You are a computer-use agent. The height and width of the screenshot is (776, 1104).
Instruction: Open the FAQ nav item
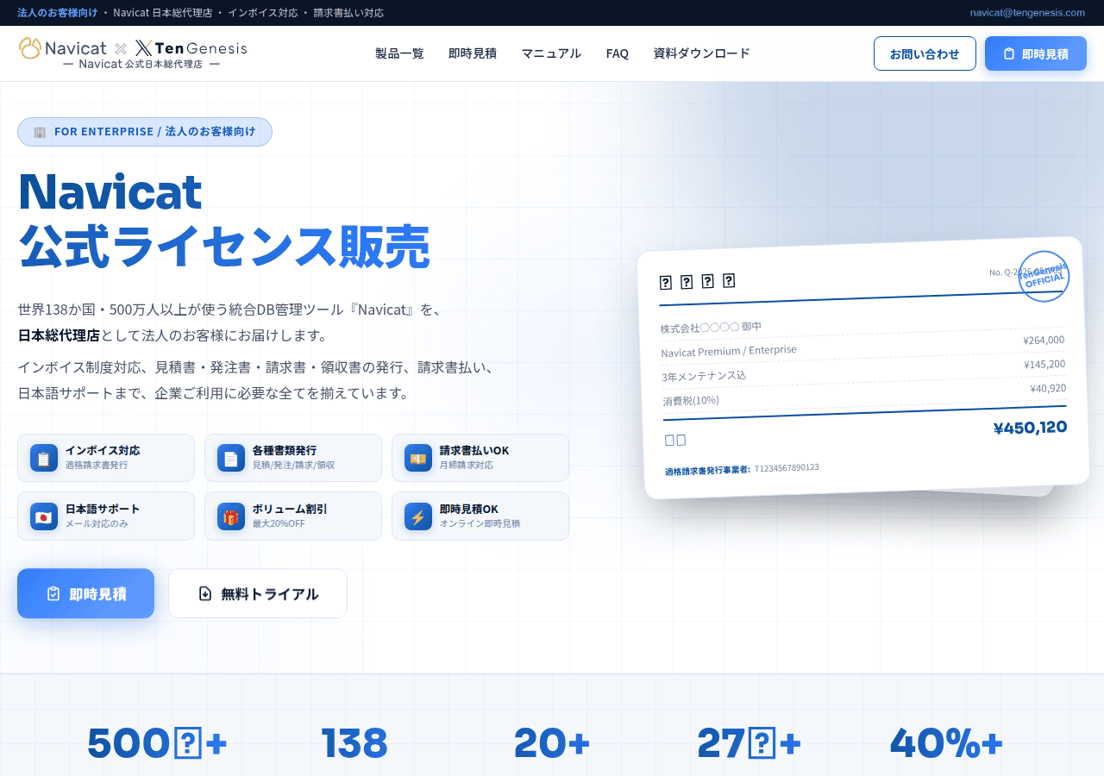tap(618, 53)
